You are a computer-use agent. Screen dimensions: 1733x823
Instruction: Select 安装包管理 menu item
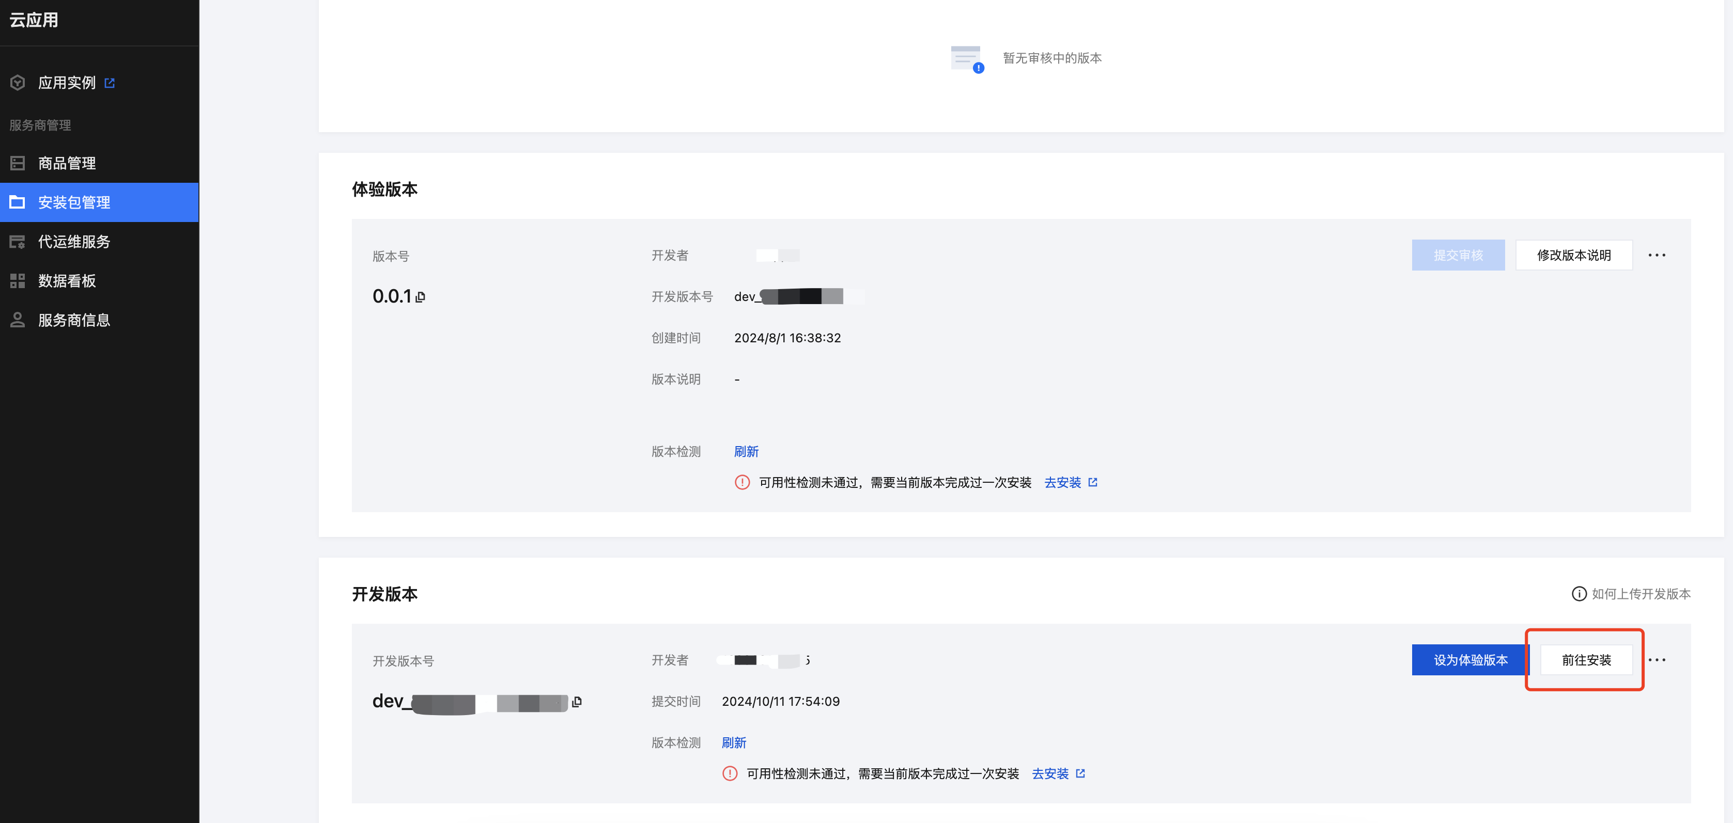(74, 202)
